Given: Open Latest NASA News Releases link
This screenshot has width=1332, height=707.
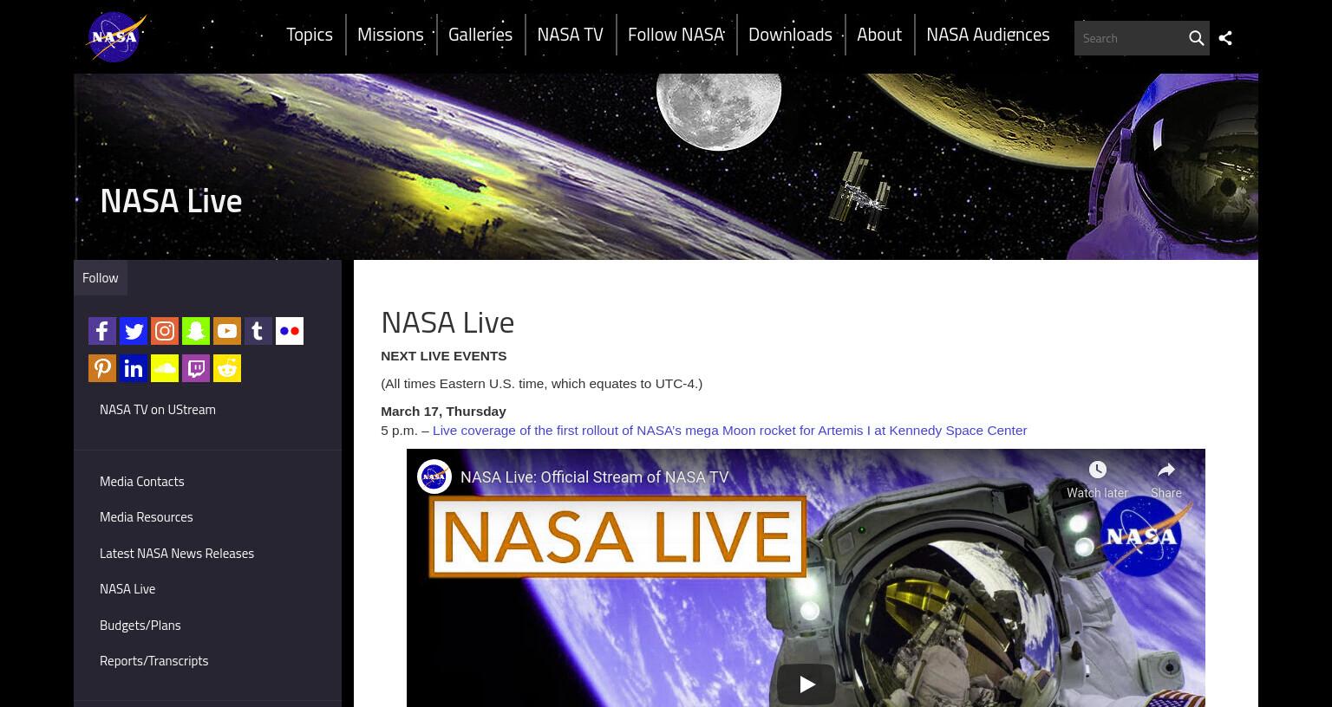Looking at the screenshot, I should (177, 553).
